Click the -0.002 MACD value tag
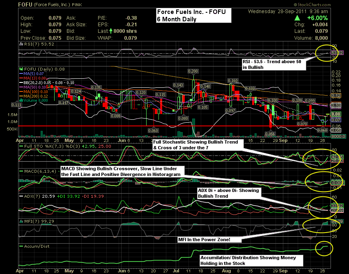Viewport: 349px width, 274px height. pyautogui.click(x=338, y=183)
